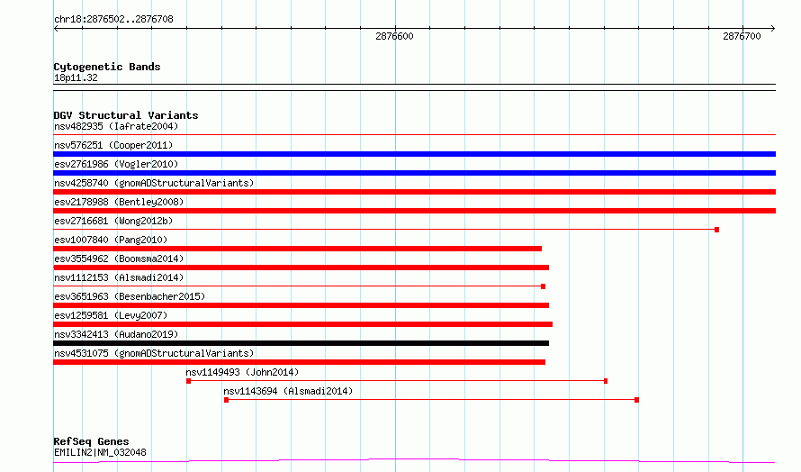801x472 pixels.
Task: Click the end marker of nsv1149493 line
Action: [x=606, y=381]
